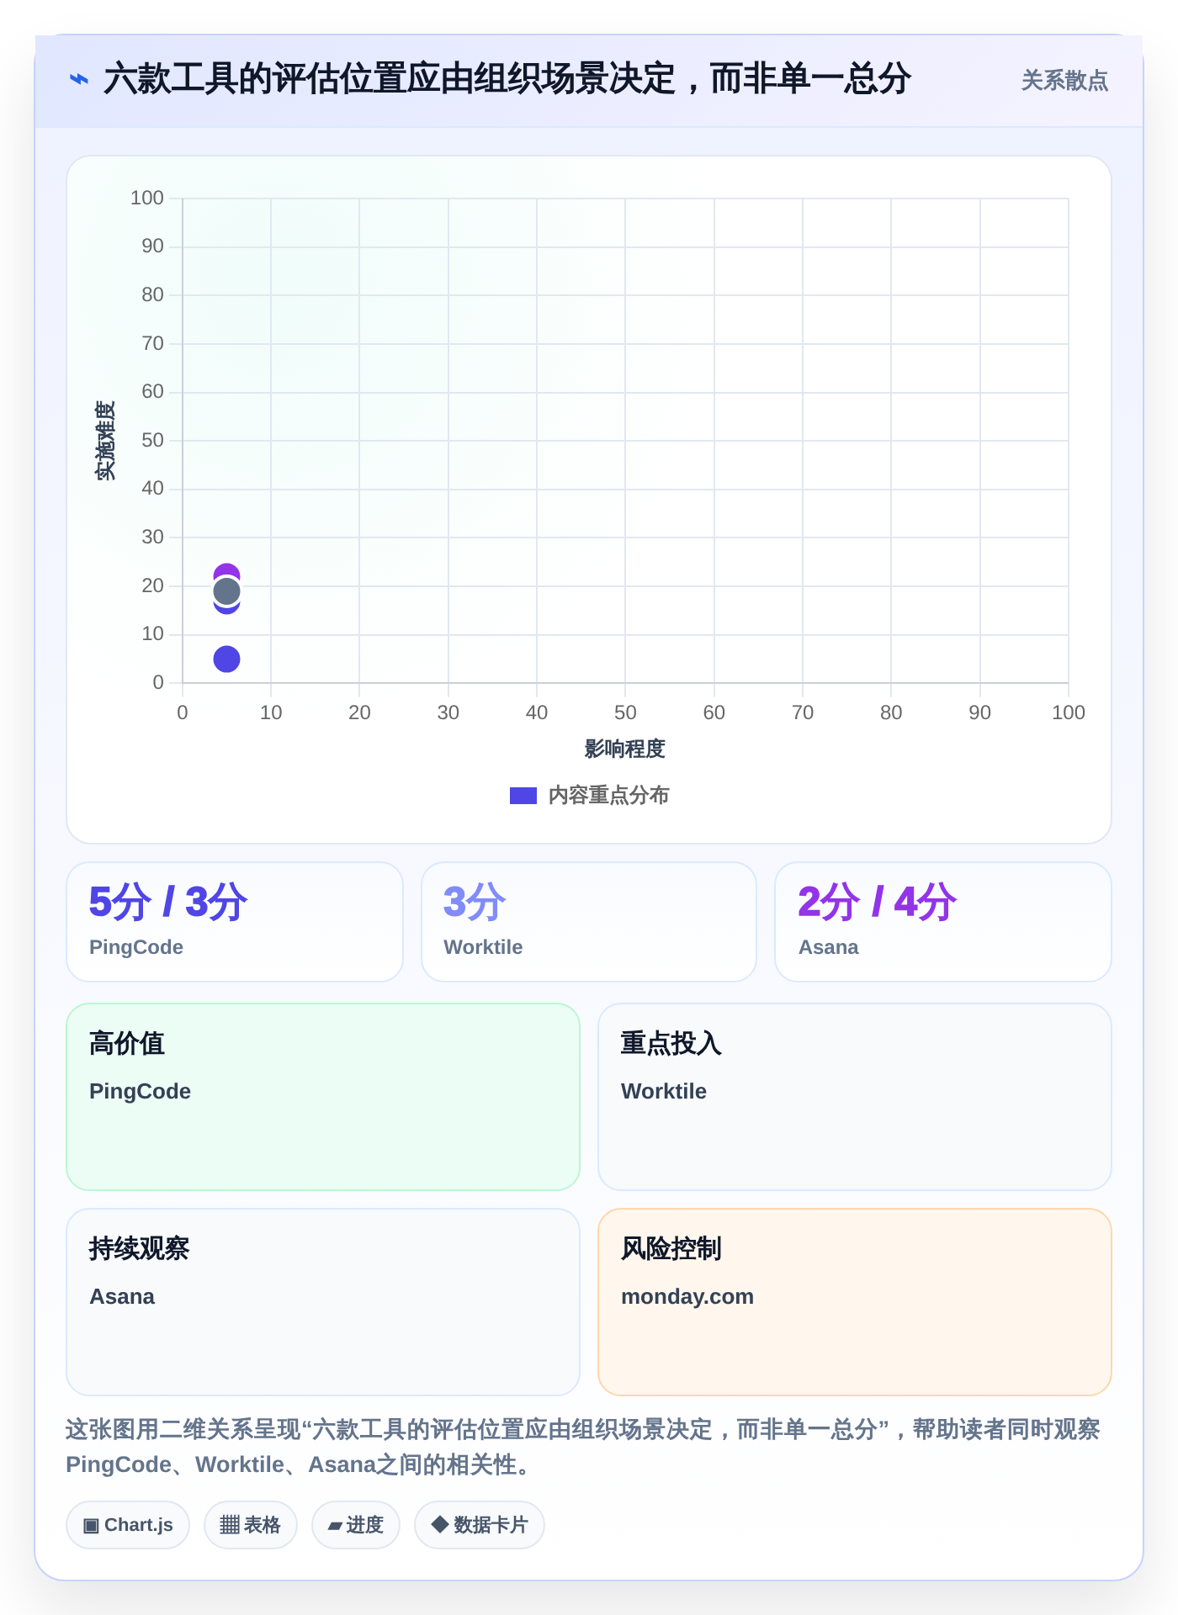Image resolution: width=1178 pixels, height=1615 pixels.
Task: Click the 数据卡片 tag chip
Action: [x=480, y=1525]
